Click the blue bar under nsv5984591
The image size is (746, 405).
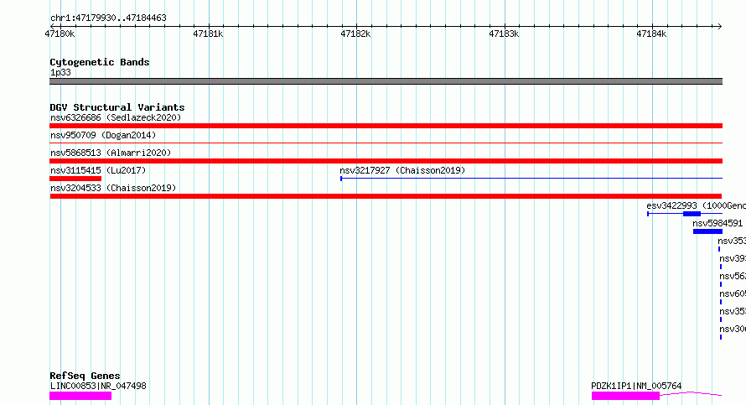pyautogui.click(x=707, y=231)
